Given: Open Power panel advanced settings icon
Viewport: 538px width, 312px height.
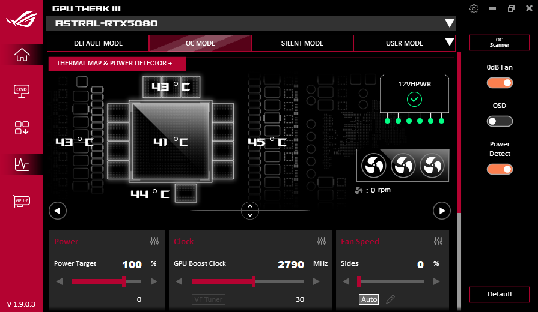Looking at the screenshot, I should [154, 241].
